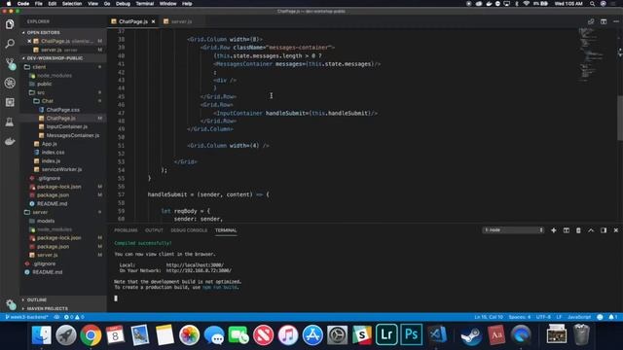Open Lightroom from the dock
Screen dimensions: 623x350
point(386,334)
